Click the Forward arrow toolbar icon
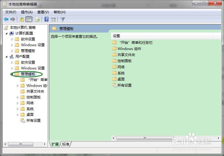 (13, 19)
